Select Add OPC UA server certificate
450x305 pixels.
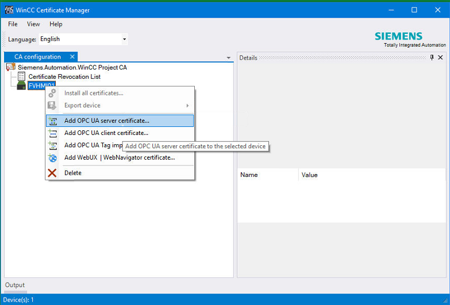[106, 121]
